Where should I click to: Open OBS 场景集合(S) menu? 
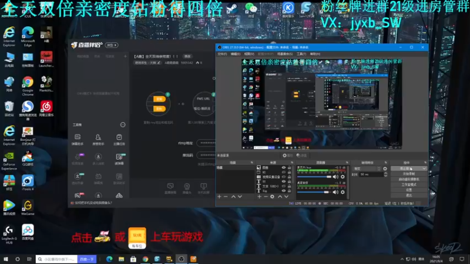click(x=285, y=54)
